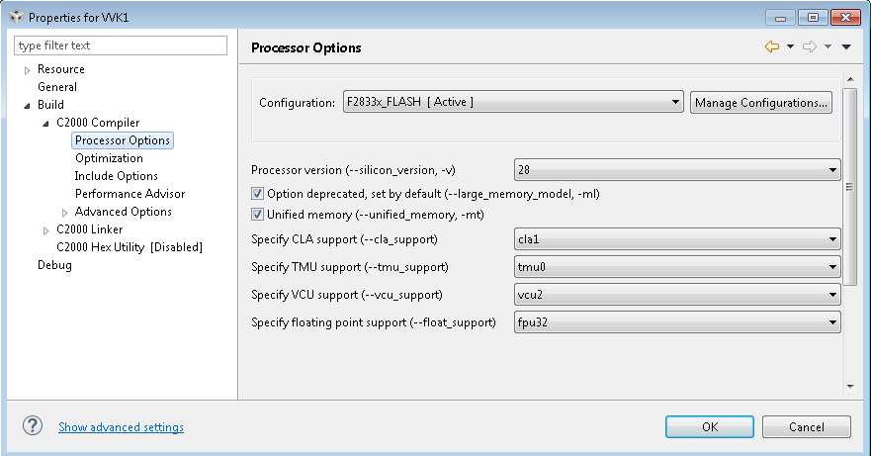Image resolution: width=871 pixels, height=456 pixels.
Task: Toggle the Unified memory checkbox
Action: click(258, 214)
